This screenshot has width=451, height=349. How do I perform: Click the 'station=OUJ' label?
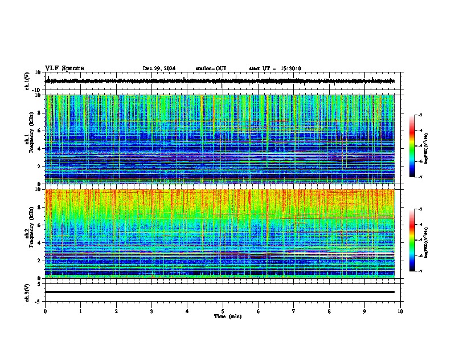click(x=211, y=68)
